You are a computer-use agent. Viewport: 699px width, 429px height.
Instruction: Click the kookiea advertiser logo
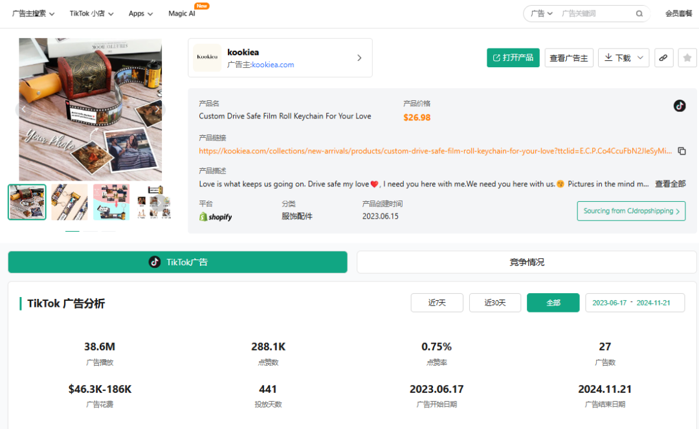(x=207, y=58)
